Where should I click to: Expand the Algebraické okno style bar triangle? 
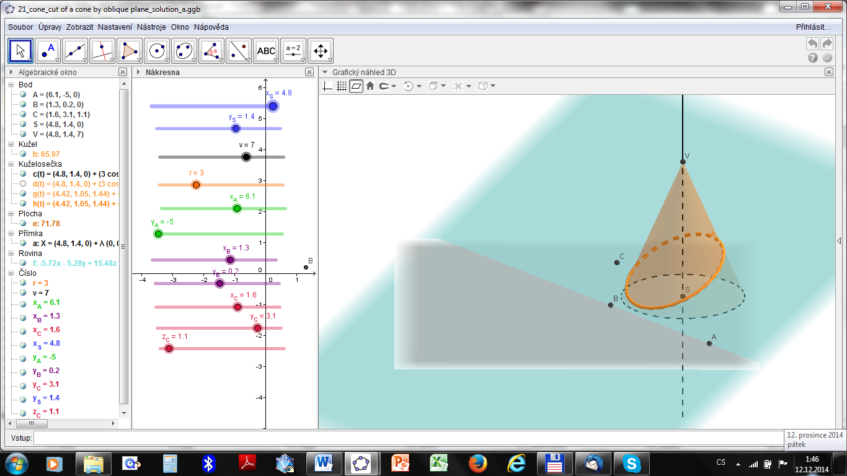point(11,73)
